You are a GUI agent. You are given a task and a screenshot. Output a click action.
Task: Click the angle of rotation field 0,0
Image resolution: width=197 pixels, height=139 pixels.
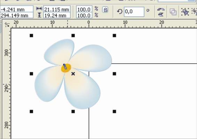[x=134, y=12]
